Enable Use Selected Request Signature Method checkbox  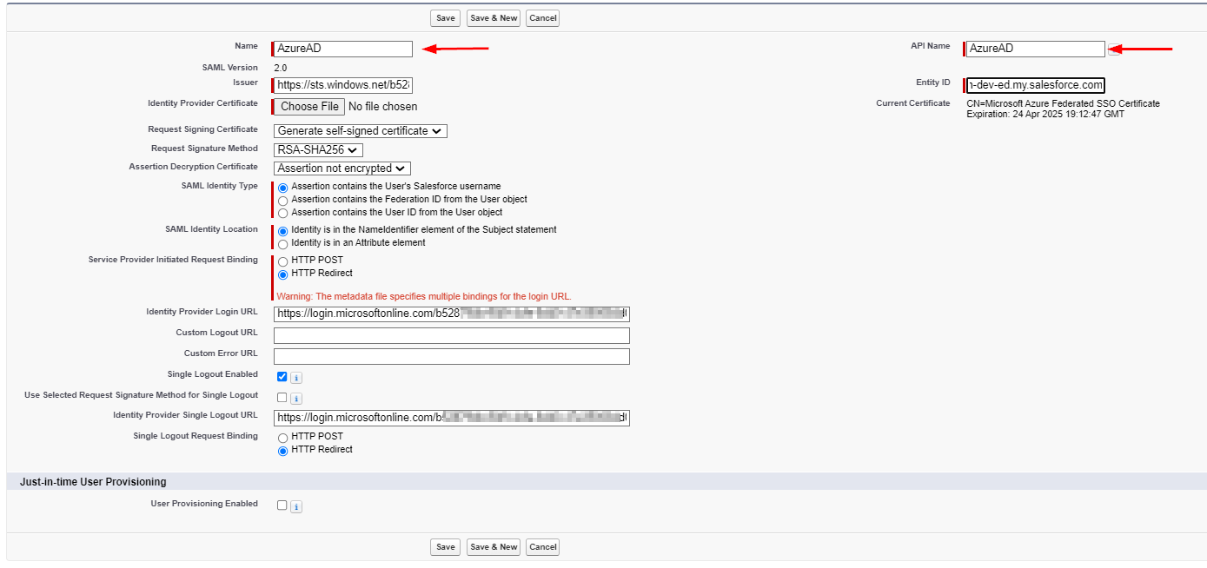[x=282, y=398]
